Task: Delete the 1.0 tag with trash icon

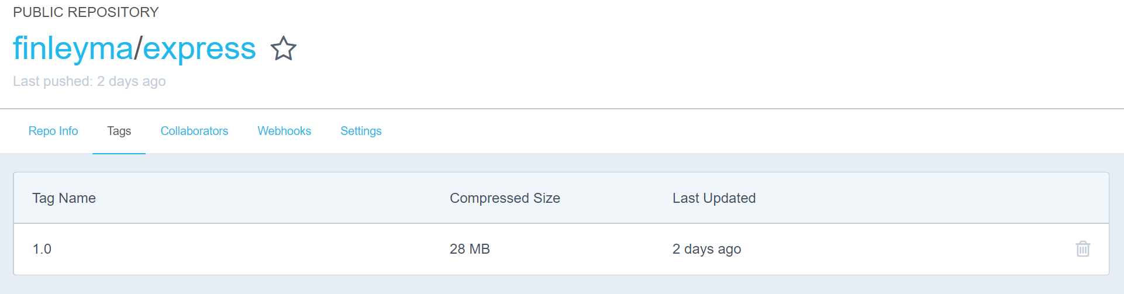Action: (x=1082, y=249)
